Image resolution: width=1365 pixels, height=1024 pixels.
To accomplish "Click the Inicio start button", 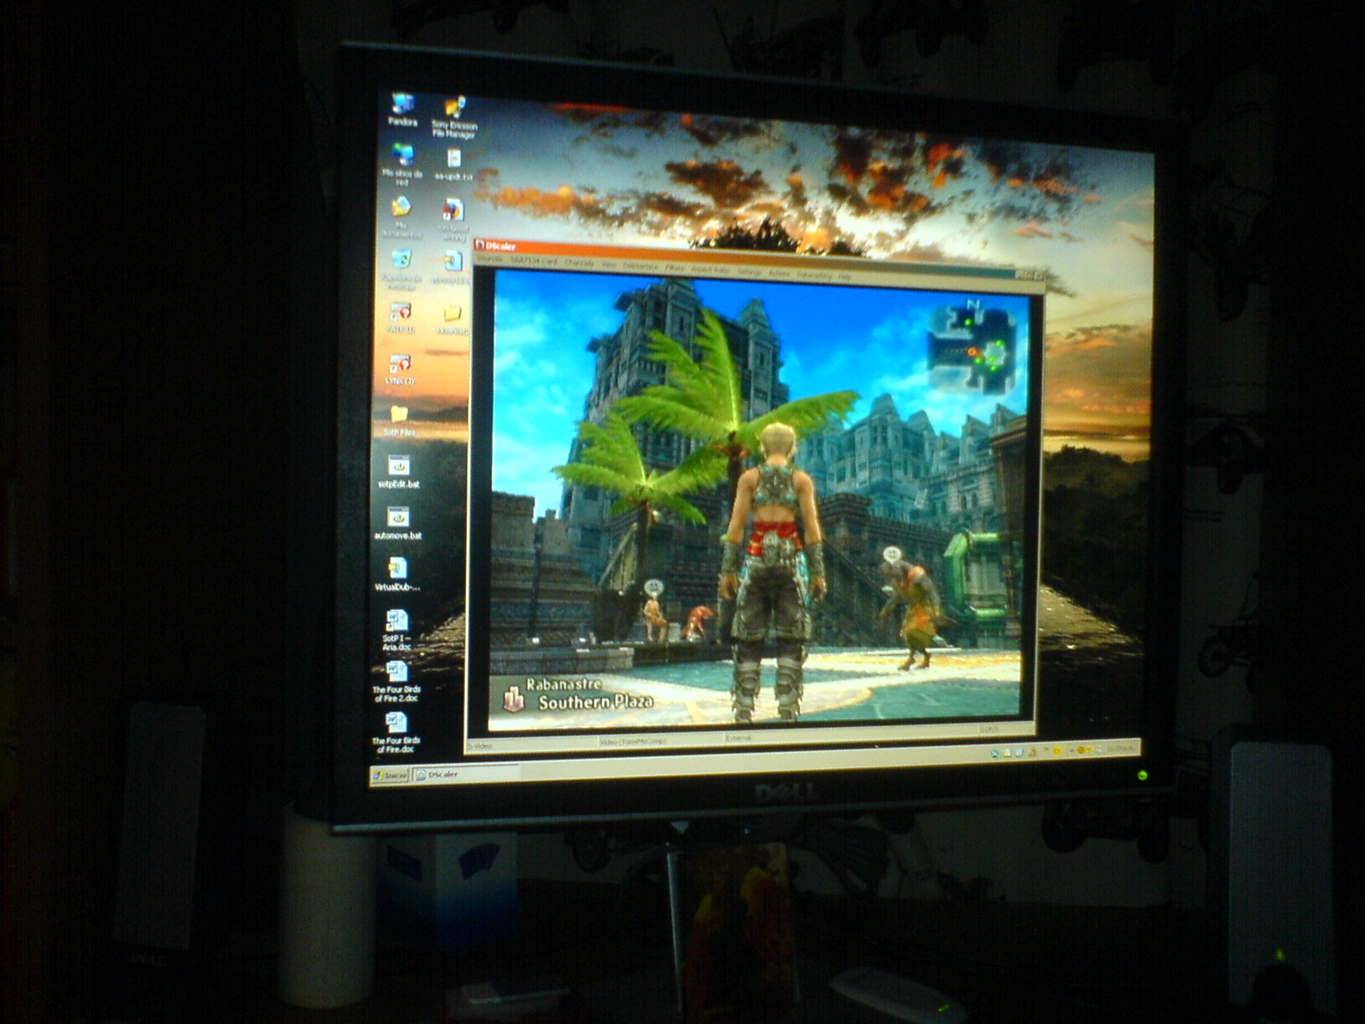I will click(x=390, y=775).
